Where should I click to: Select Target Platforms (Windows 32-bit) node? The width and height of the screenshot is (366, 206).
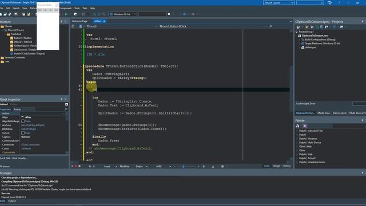point(322,43)
